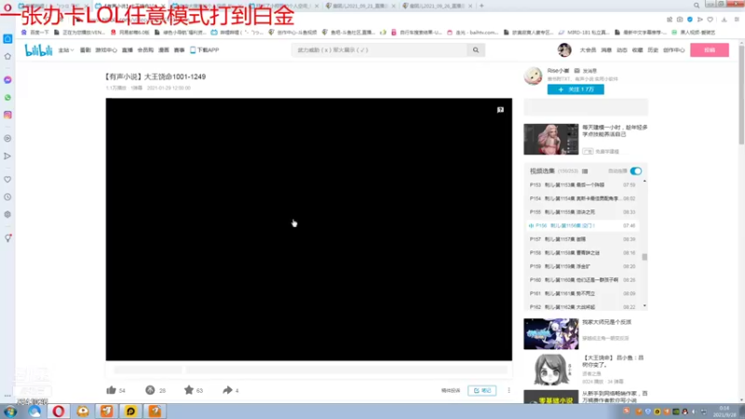Screen dimensions: 745x419
Task: Open 创作中心 in header
Action: coord(673,50)
